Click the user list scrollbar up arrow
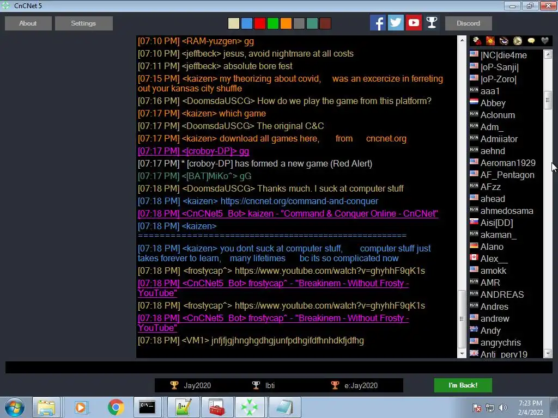The image size is (558, 418). [x=548, y=54]
